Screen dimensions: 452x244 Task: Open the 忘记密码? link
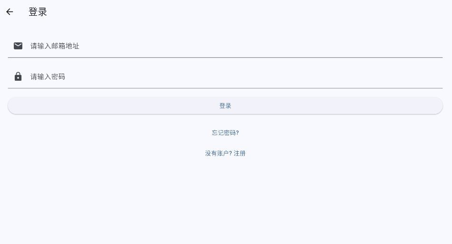[225, 133]
